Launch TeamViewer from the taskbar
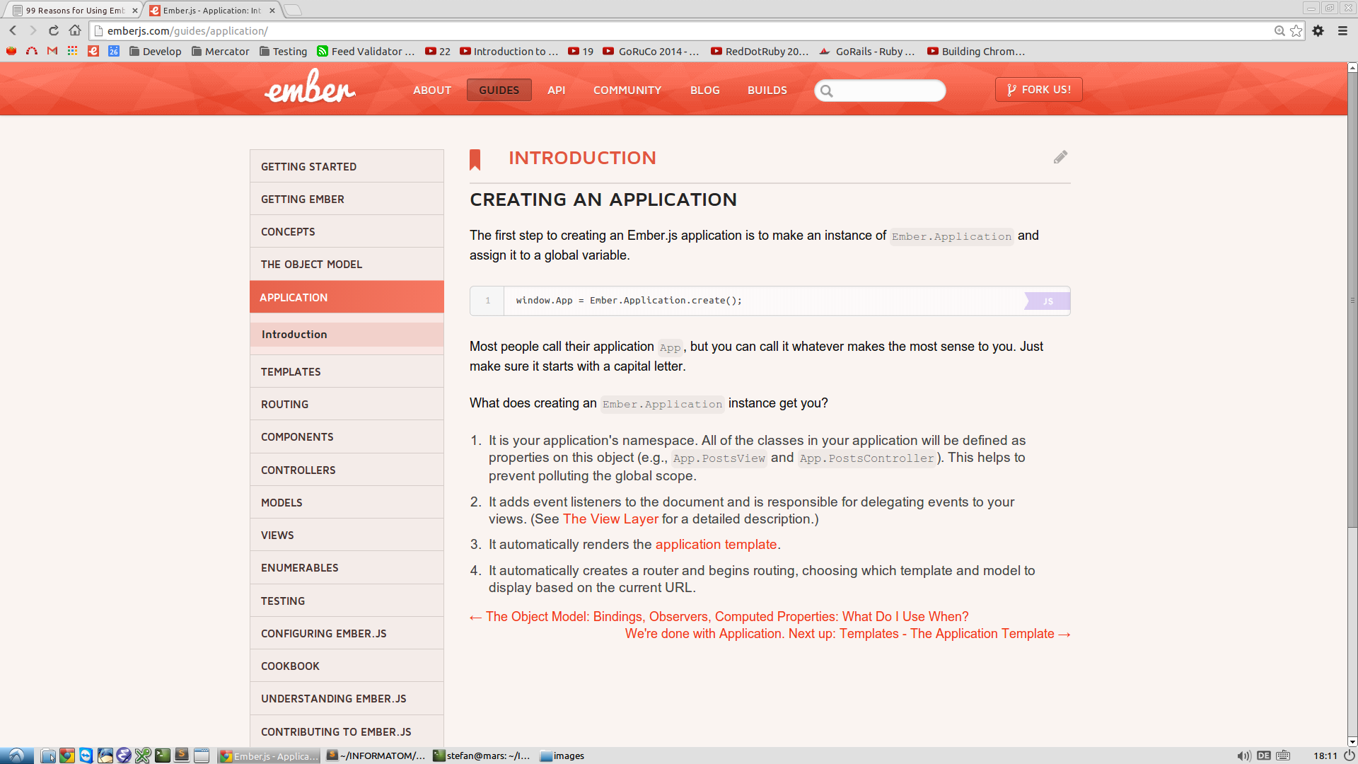The height and width of the screenshot is (764, 1358). tap(86, 756)
